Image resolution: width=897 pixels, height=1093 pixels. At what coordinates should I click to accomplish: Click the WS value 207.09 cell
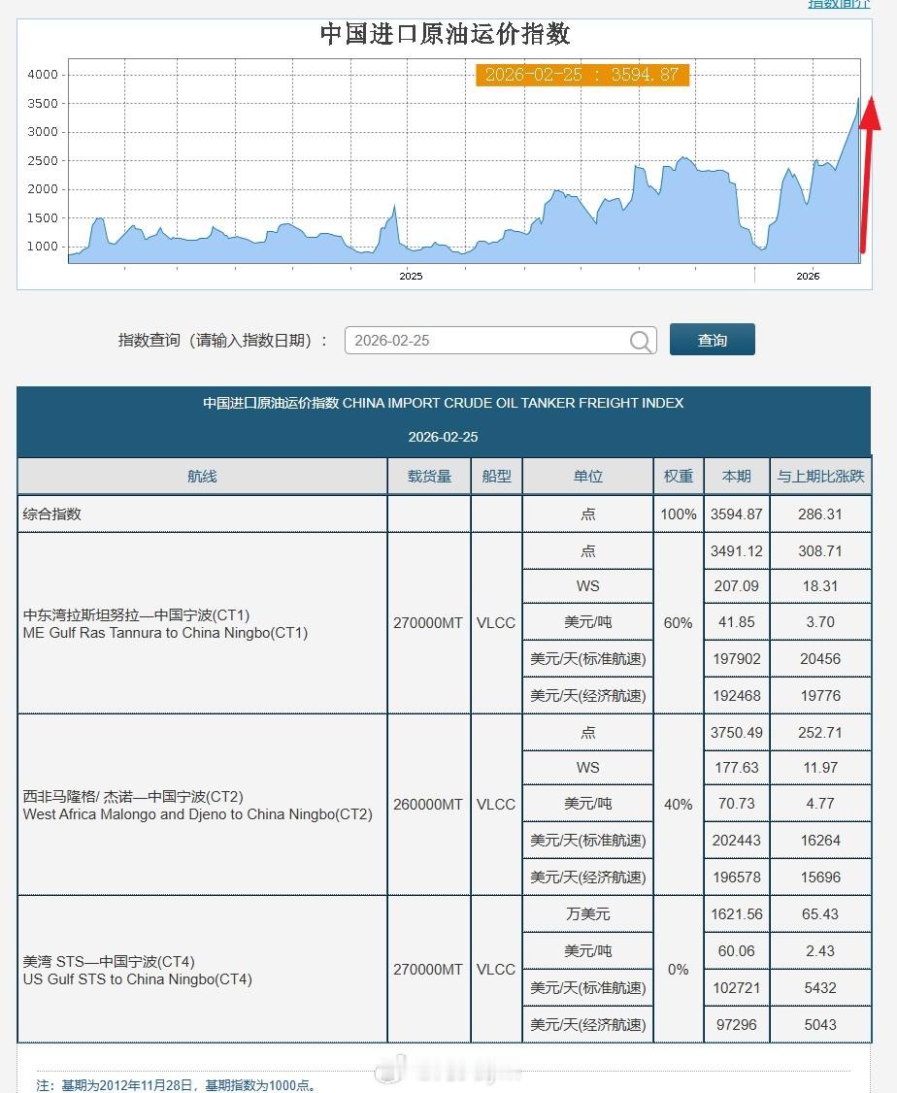click(x=736, y=586)
